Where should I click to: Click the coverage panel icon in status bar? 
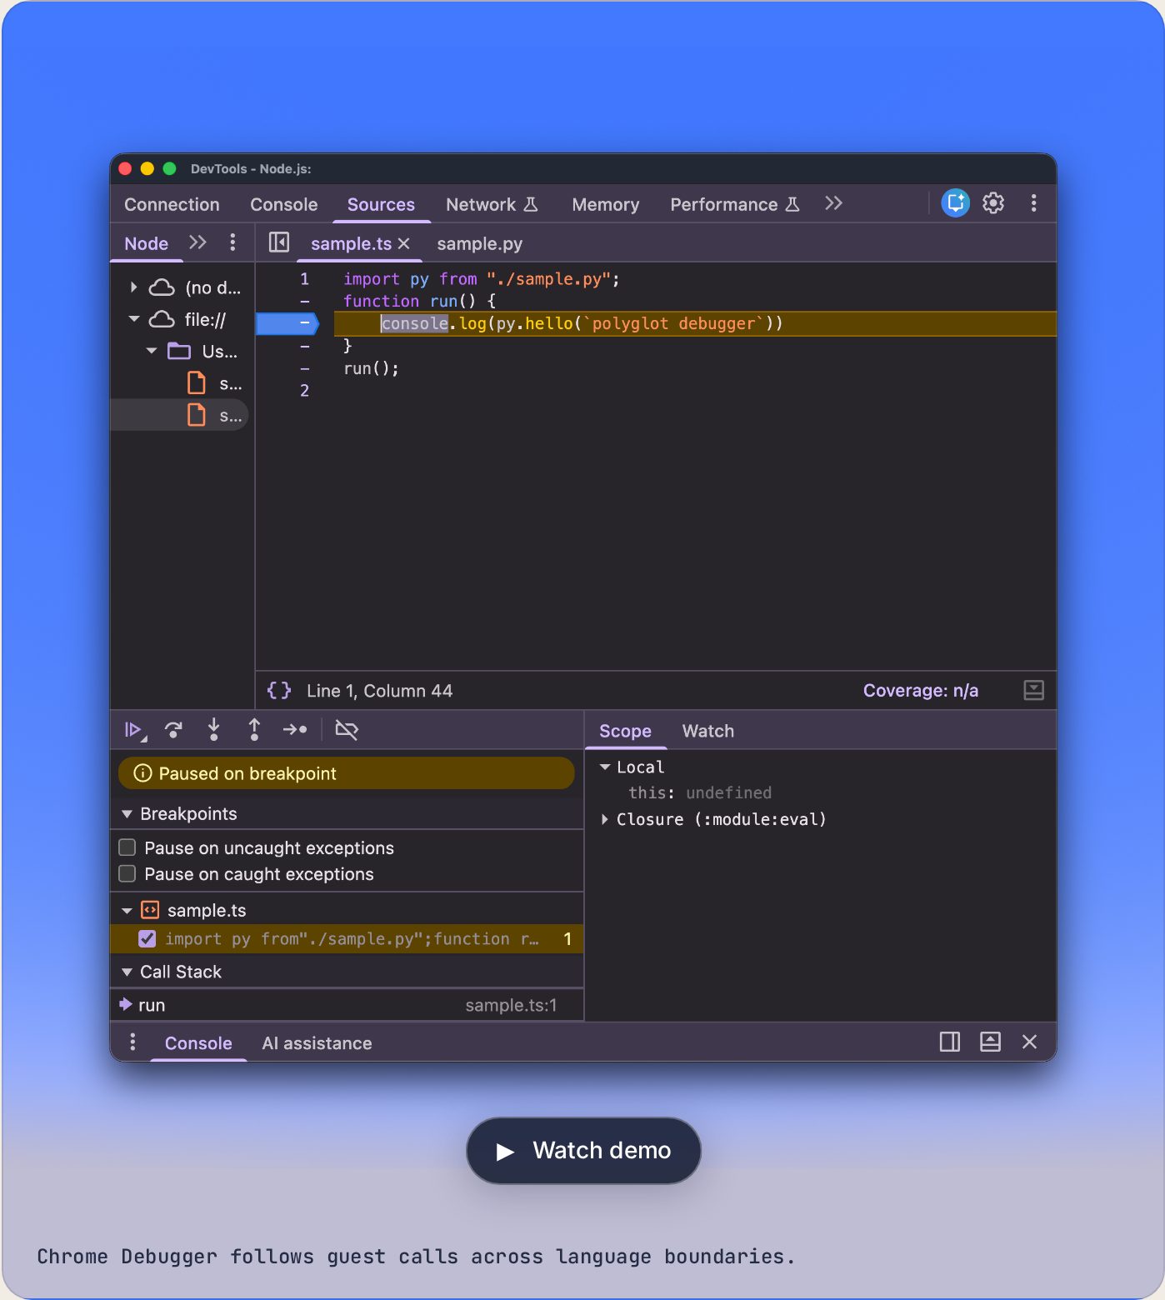[x=1033, y=690]
